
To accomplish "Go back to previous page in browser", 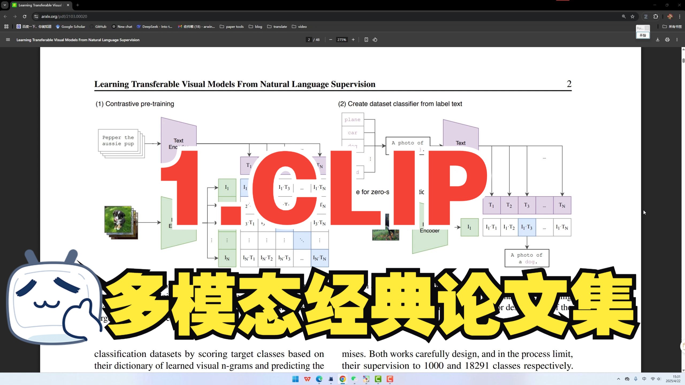I will pyautogui.click(x=5, y=16).
